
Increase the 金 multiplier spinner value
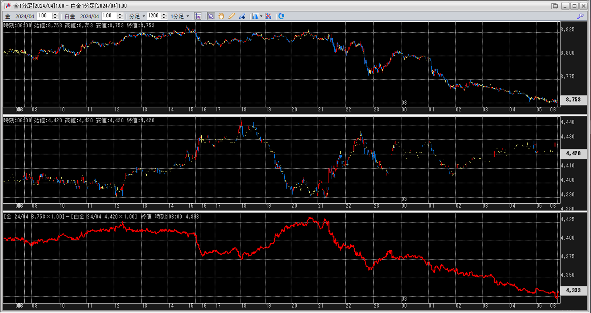click(55, 14)
